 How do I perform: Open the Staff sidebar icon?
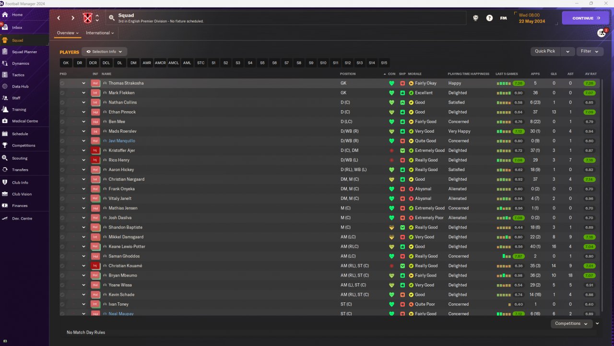pyautogui.click(x=5, y=98)
